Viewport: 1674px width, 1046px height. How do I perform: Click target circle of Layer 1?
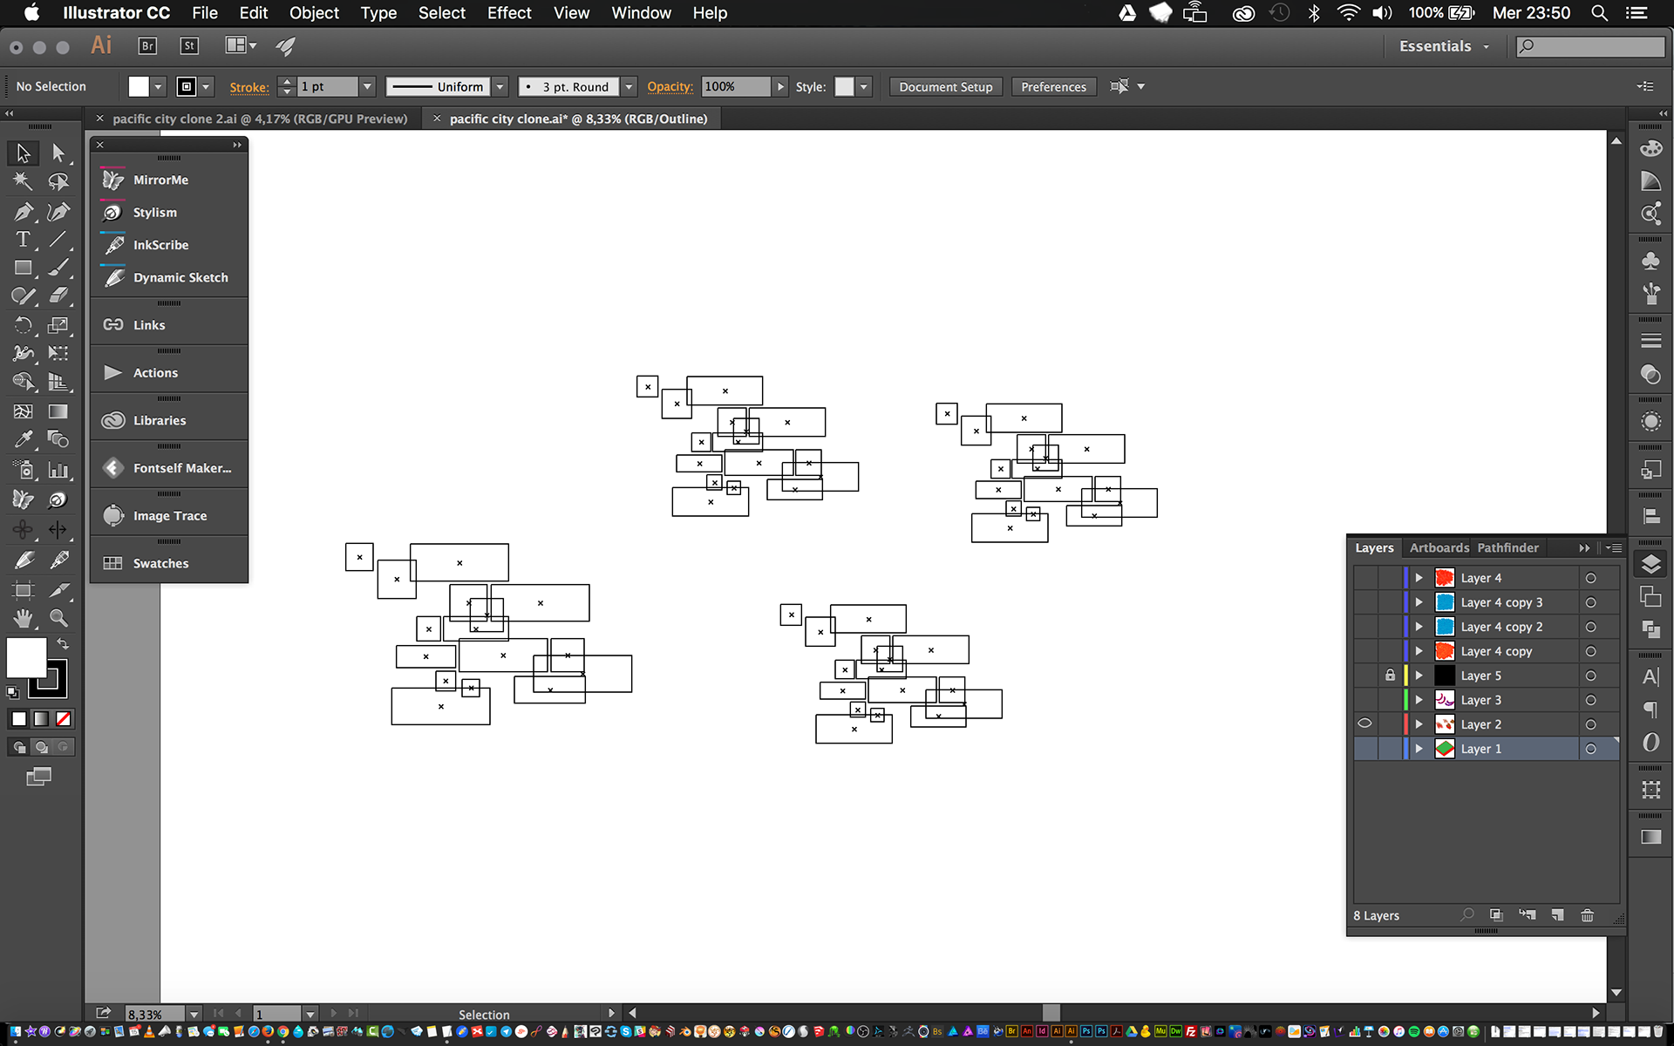(1590, 749)
